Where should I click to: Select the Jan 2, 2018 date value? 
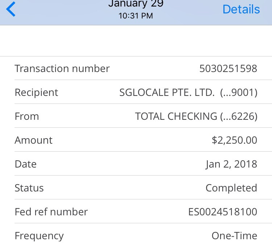point(231,164)
